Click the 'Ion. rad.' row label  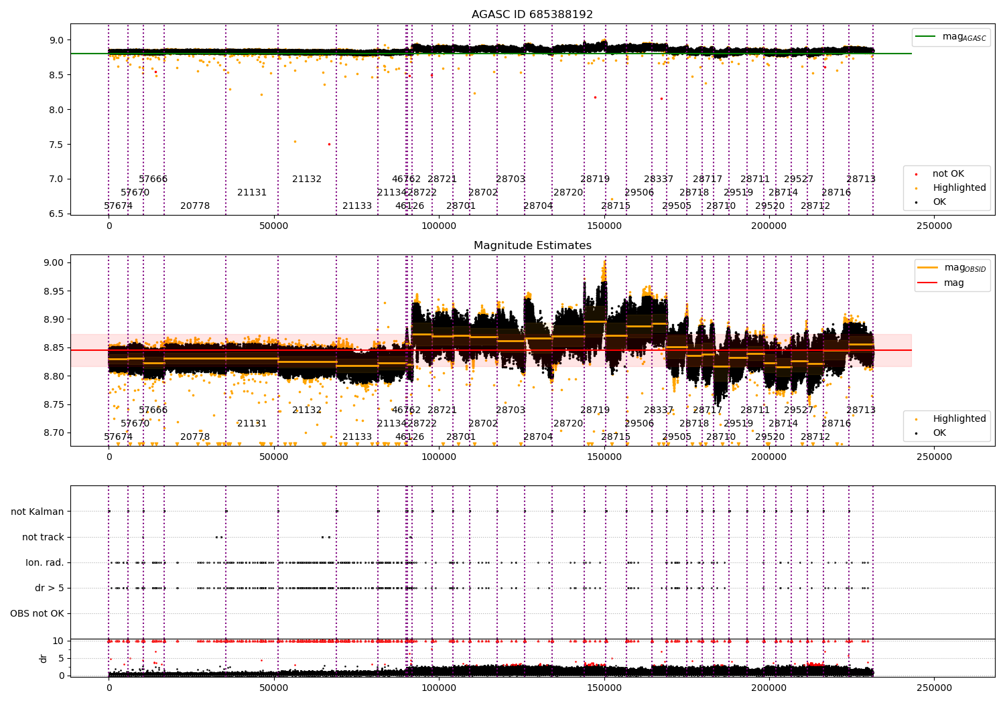[x=45, y=562]
